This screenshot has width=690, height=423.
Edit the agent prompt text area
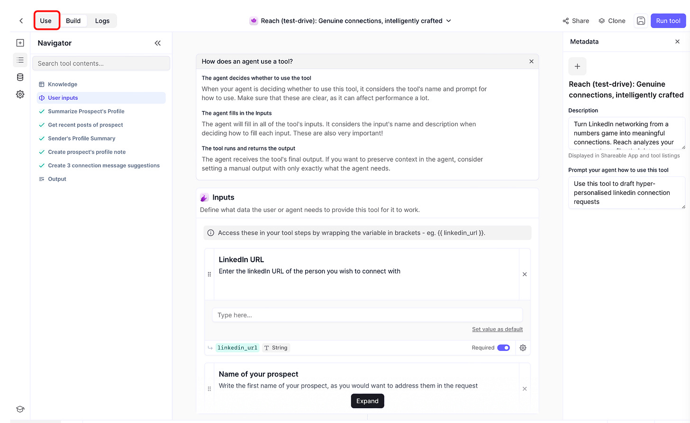pyautogui.click(x=626, y=193)
